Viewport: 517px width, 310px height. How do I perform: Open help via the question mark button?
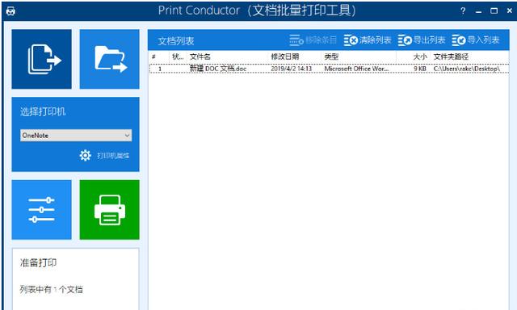463,10
